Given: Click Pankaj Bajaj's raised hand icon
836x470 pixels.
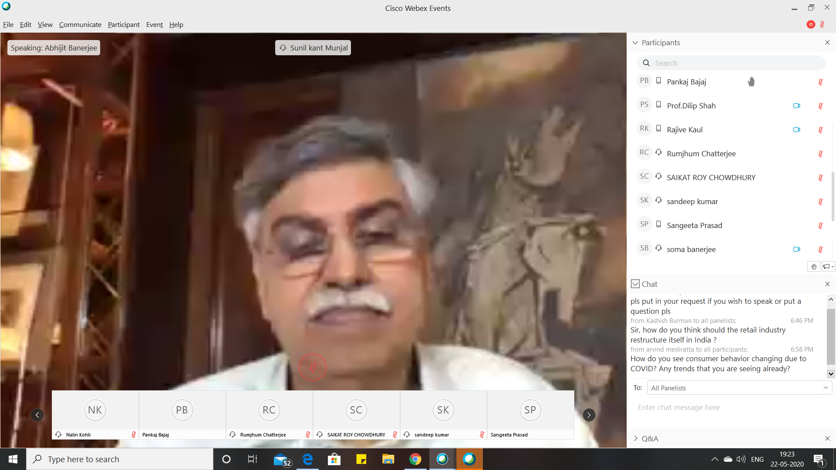Looking at the screenshot, I should click(x=751, y=82).
